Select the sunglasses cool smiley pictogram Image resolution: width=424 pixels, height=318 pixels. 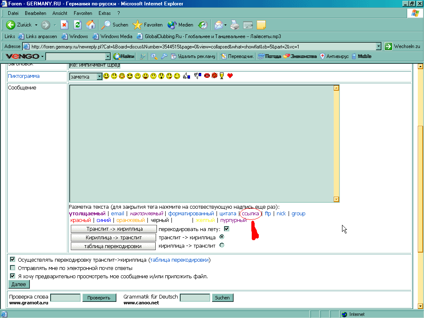130,76
